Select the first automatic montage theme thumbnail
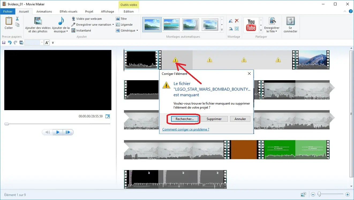Viewport: 354px width, 200px height. 152,25
